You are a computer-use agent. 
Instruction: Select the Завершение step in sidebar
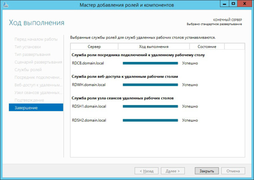click(36, 108)
